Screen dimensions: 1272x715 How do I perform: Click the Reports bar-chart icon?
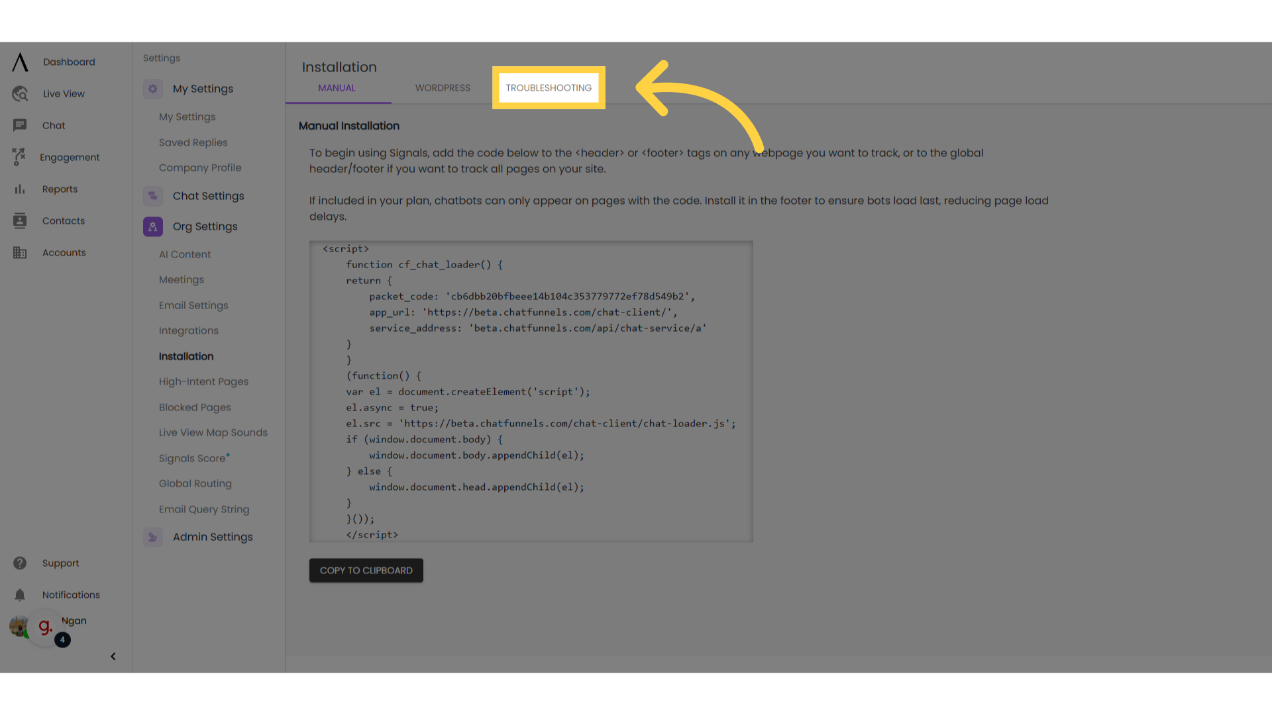pos(20,189)
